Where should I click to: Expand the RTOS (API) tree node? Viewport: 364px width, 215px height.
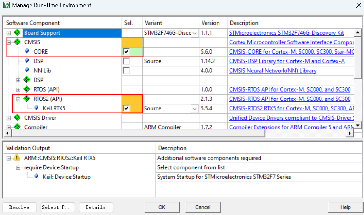coord(18,89)
